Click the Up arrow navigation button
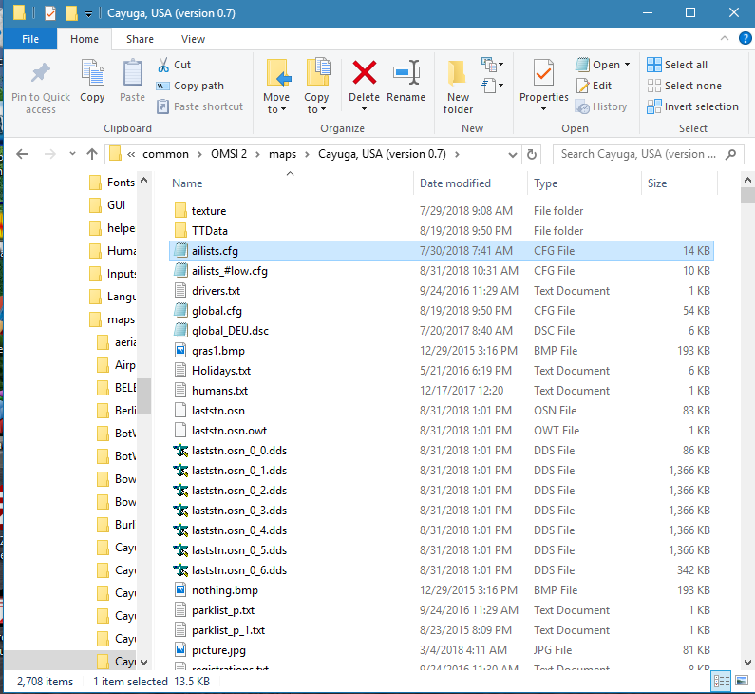Image resolution: width=755 pixels, height=694 pixels. tap(92, 154)
